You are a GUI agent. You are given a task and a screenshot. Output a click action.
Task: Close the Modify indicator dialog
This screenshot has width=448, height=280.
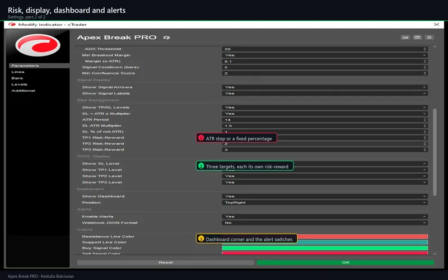pyautogui.click(x=436, y=25)
